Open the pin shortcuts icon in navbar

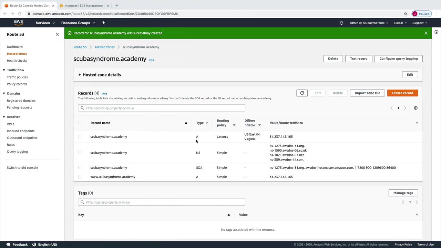tap(103, 23)
